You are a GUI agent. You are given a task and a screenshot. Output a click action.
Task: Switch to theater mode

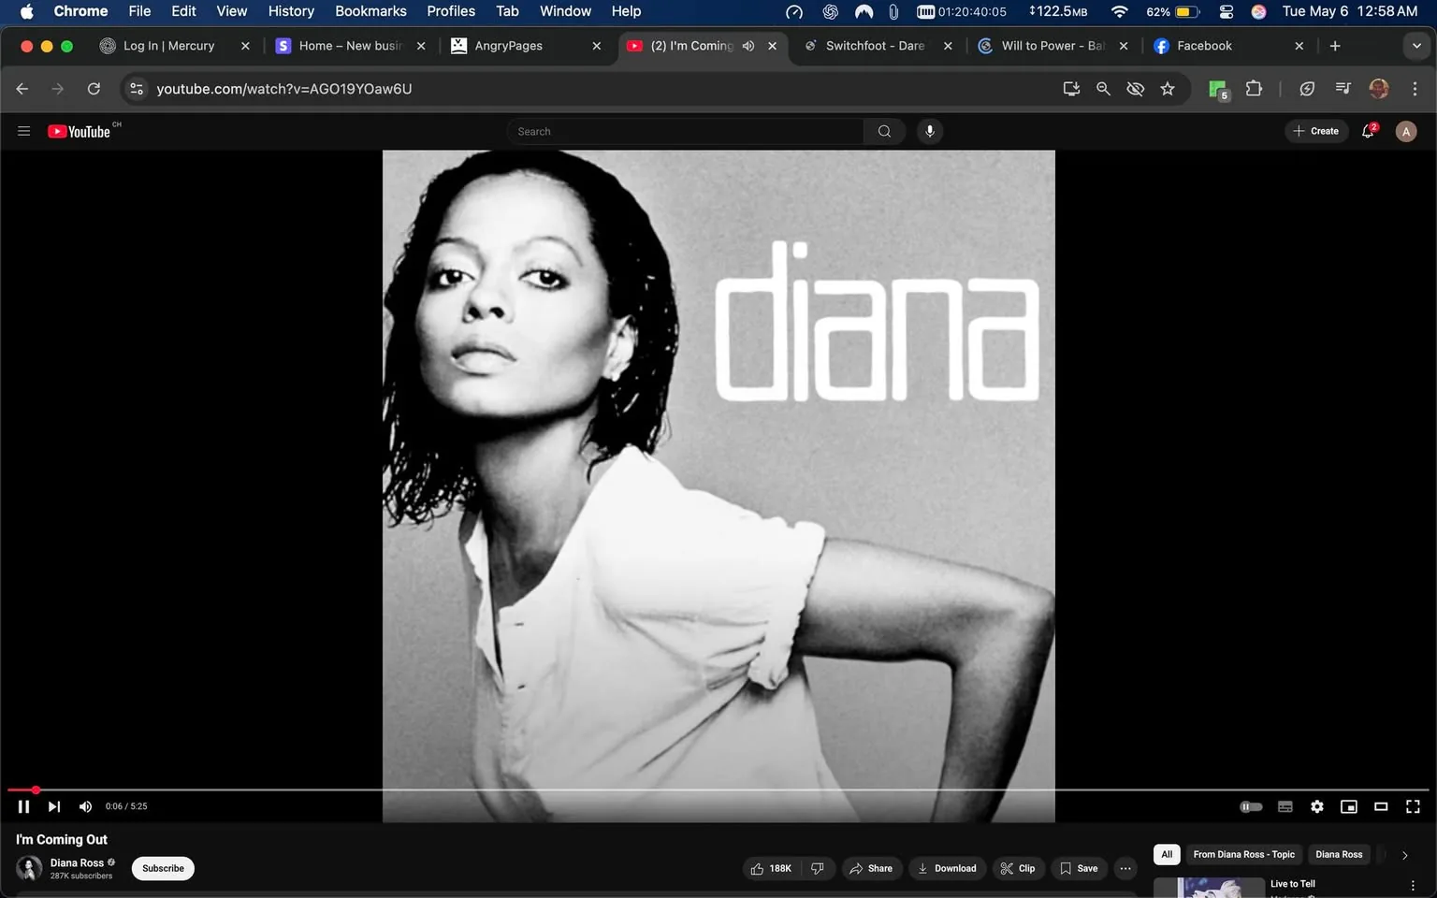[1380, 805]
